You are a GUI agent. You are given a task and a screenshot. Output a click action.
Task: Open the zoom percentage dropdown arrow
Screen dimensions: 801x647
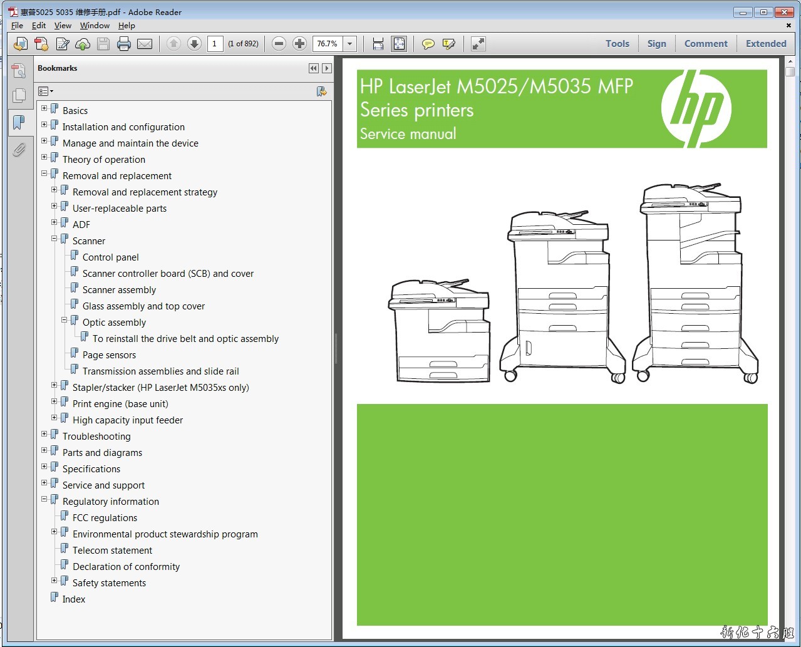coord(350,44)
